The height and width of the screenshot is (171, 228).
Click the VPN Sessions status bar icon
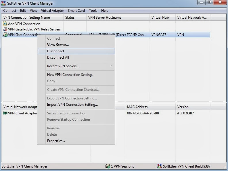(x=108, y=166)
